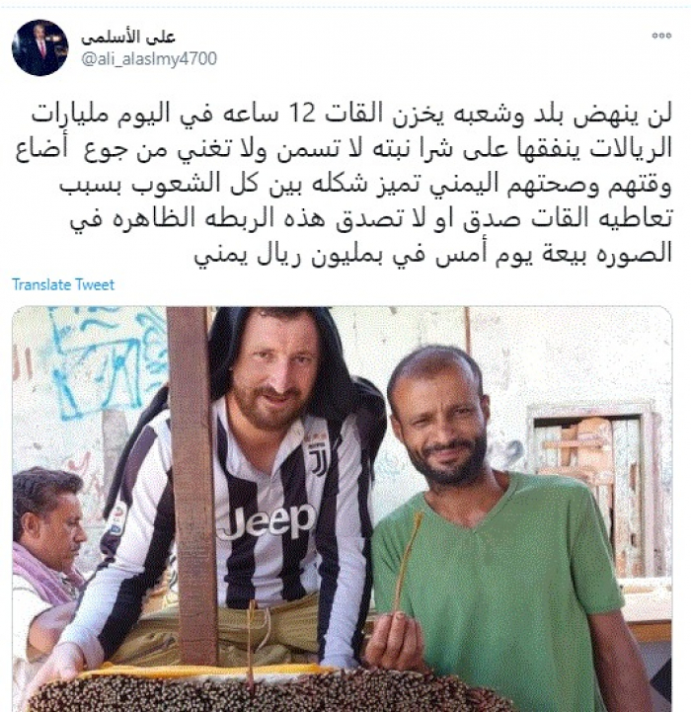Click the bearded man's face in striped jersey

[272, 372]
